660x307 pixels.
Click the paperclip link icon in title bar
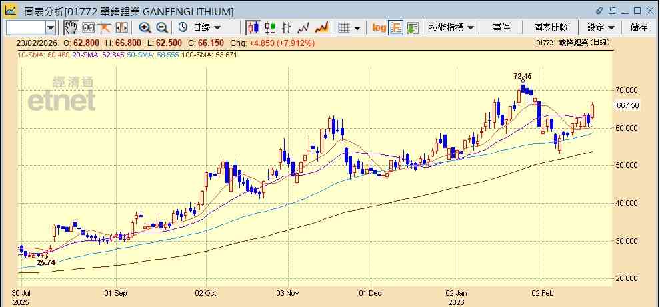coord(600,11)
